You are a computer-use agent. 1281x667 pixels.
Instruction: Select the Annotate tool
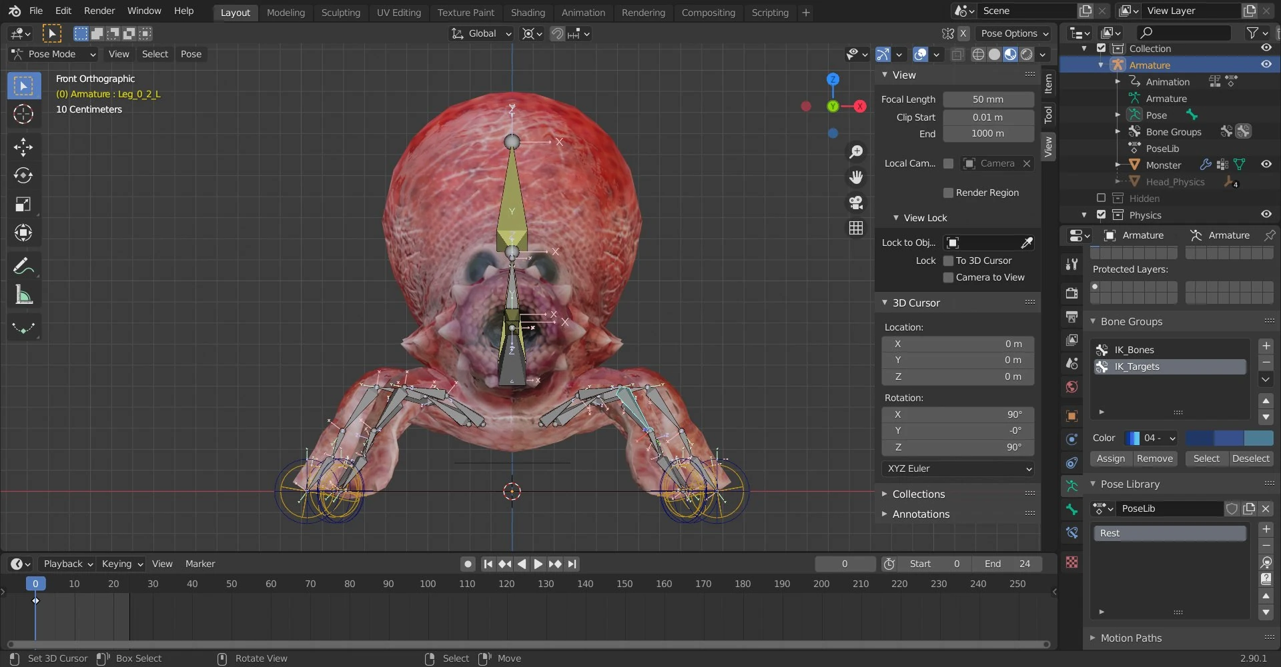pos(23,265)
